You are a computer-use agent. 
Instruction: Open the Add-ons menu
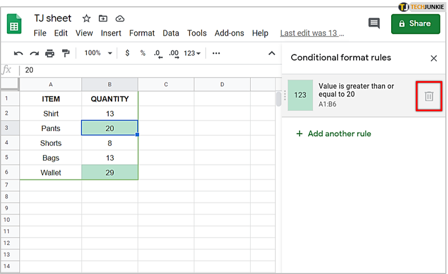click(x=229, y=33)
